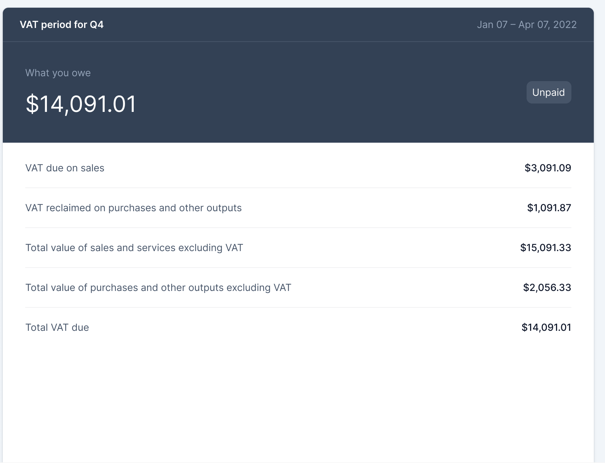Click the $14,091.01 total VAT due value
Image resolution: width=605 pixels, height=463 pixels.
tap(546, 327)
